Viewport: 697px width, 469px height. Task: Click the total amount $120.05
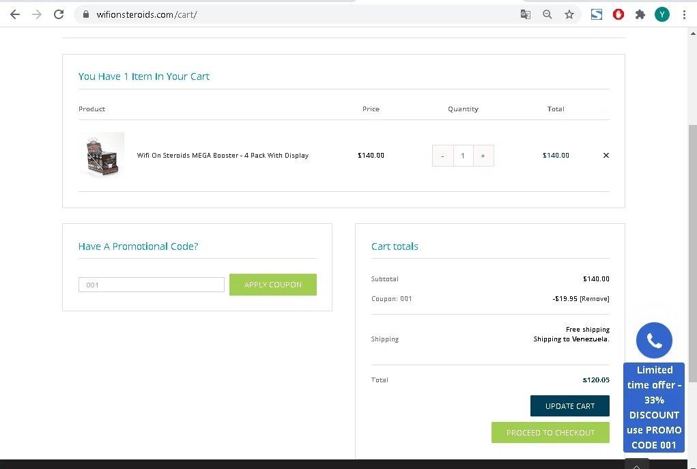coord(596,380)
